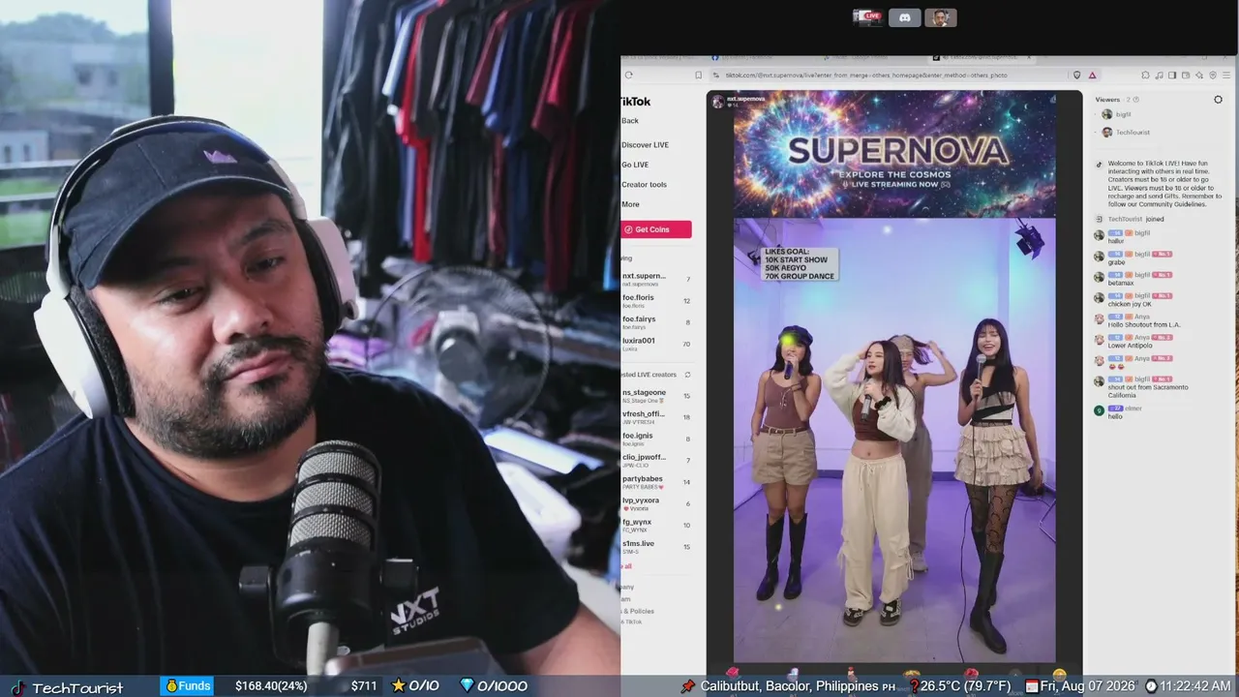
Task: Open the Brave VPN shield icon
Action: [1211, 75]
